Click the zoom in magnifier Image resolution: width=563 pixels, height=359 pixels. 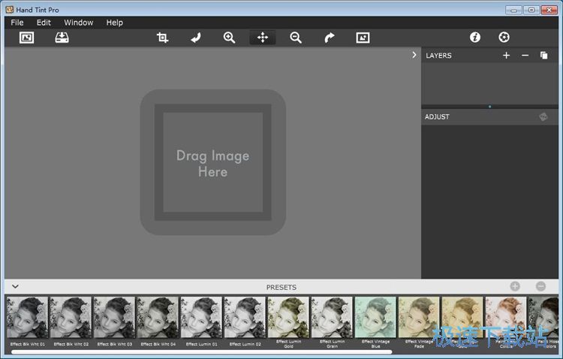tap(230, 38)
